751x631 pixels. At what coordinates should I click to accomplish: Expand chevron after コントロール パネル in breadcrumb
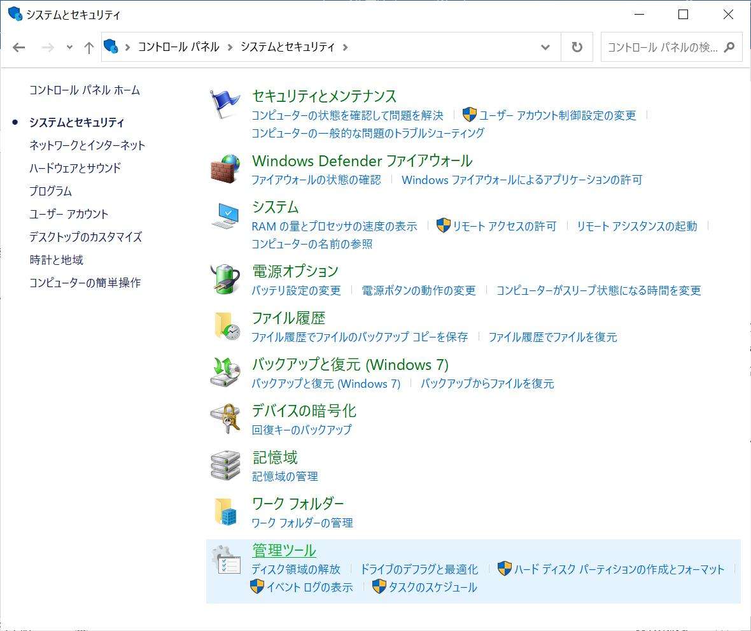tap(230, 47)
